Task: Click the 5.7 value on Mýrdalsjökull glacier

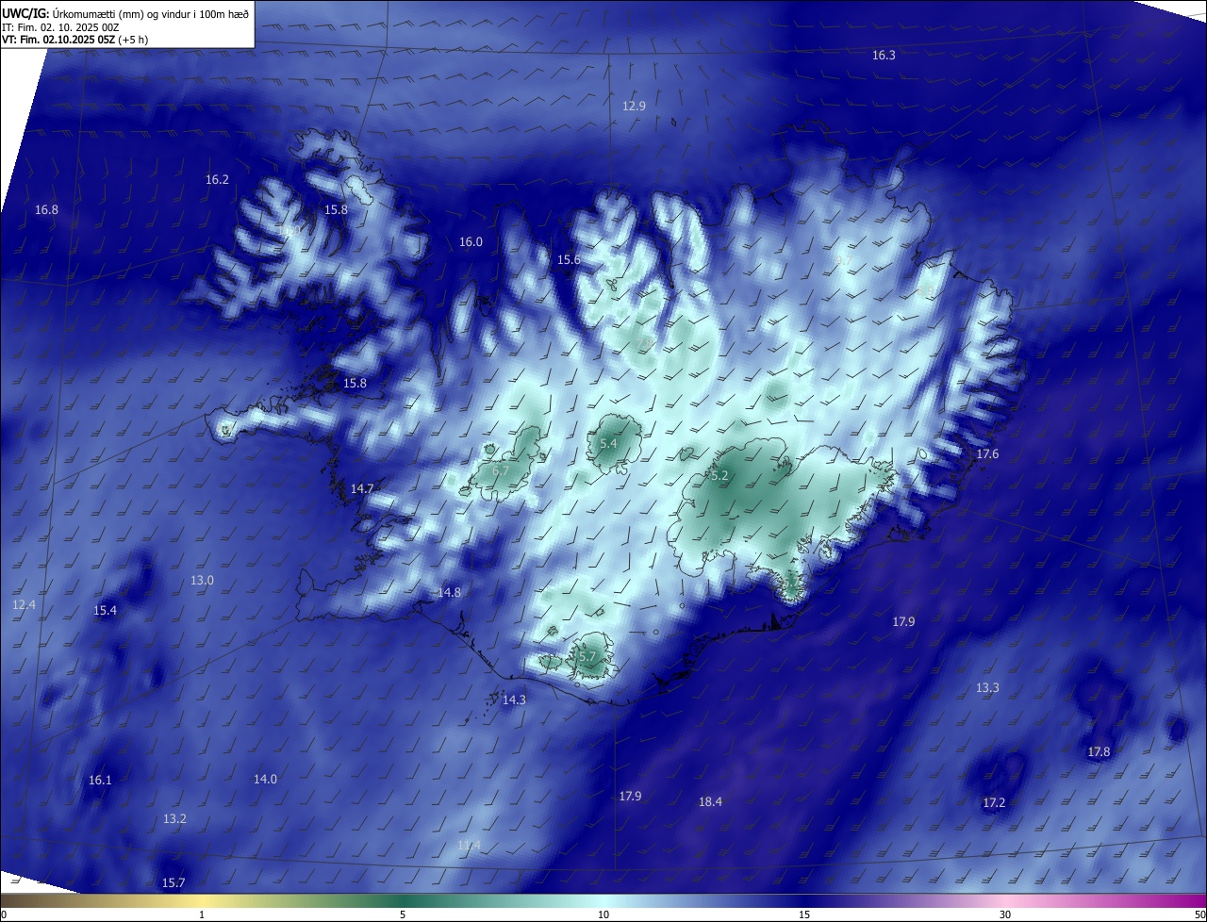Action: [587, 656]
